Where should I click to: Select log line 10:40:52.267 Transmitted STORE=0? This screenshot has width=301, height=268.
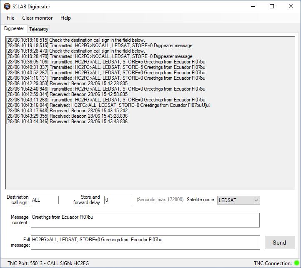(106, 73)
